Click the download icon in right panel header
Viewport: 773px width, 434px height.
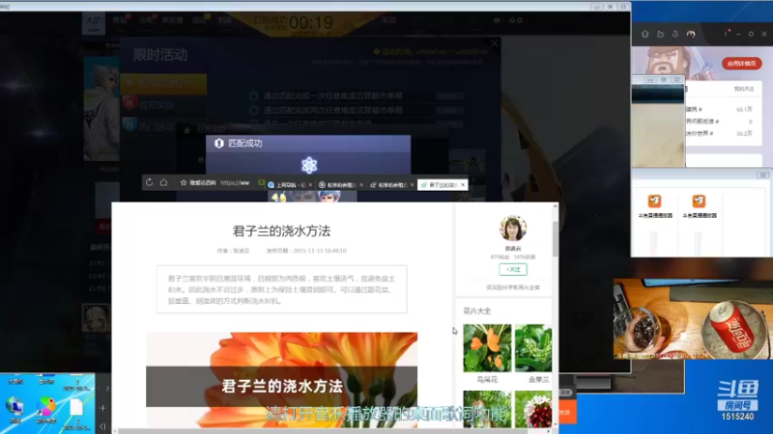tap(674, 34)
